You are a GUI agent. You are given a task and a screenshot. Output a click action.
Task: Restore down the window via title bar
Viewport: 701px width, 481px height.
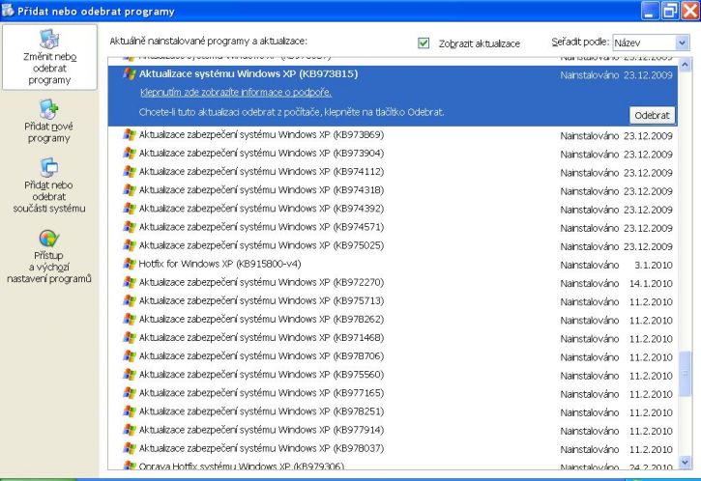tap(670, 11)
